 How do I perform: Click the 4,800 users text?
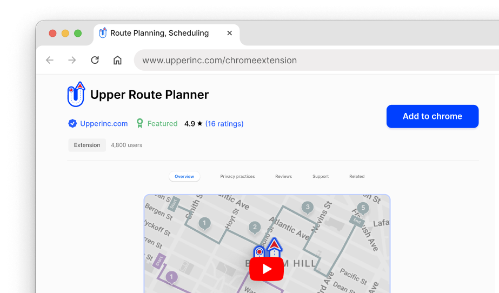click(127, 145)
